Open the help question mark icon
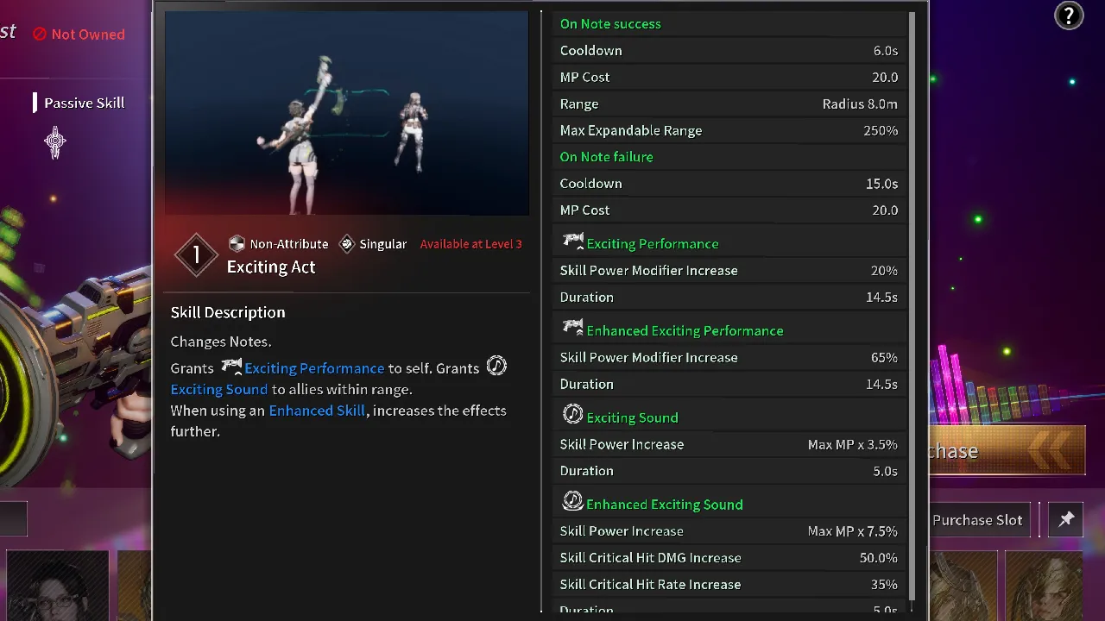 click(1069, 16)
